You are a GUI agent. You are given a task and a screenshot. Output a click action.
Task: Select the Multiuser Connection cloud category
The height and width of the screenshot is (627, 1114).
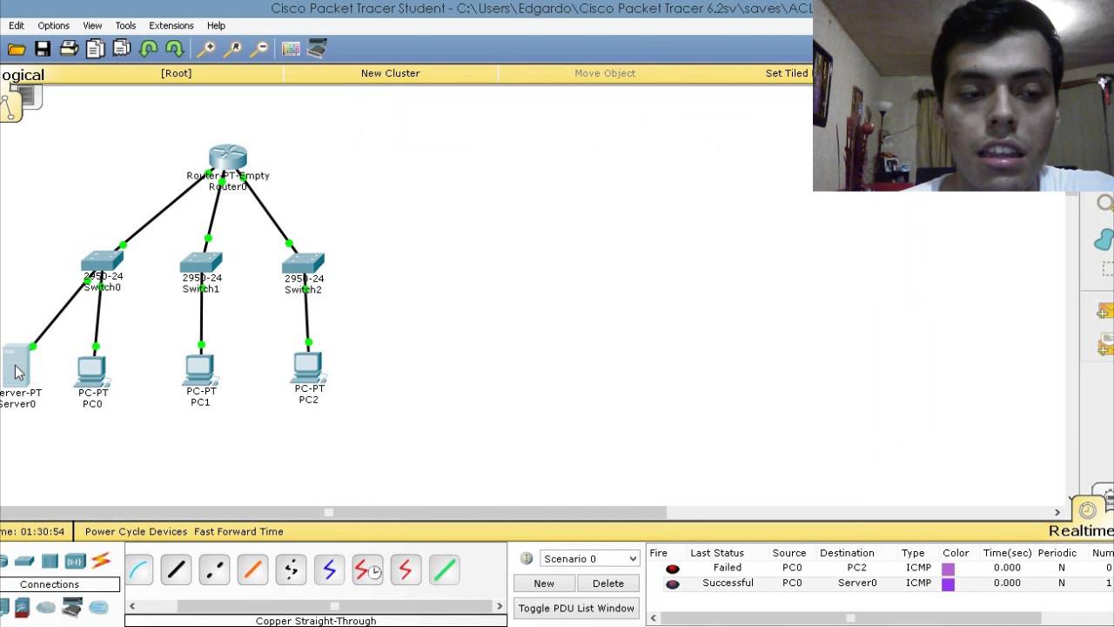click(x=98, y=607)
